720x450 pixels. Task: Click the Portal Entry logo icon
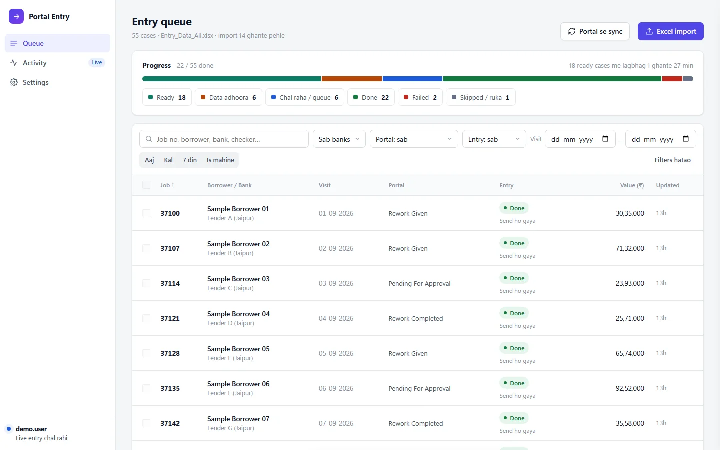point(16,16)
